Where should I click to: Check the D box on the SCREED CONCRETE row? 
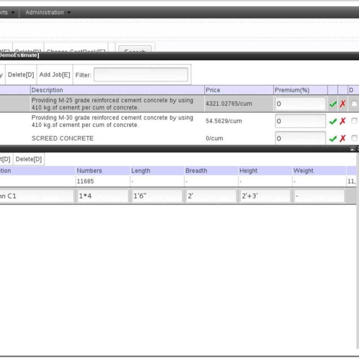pos(354,138)
